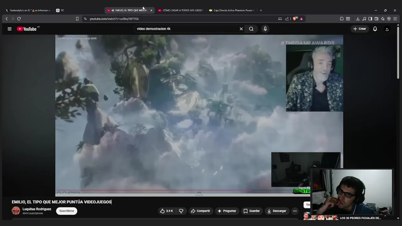Open a new browser tab

click(x=261, y=10)
